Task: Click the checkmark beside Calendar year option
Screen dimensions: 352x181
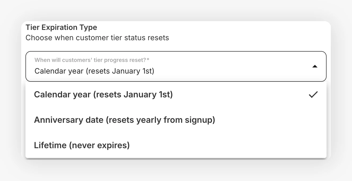Action: point(313,94)
